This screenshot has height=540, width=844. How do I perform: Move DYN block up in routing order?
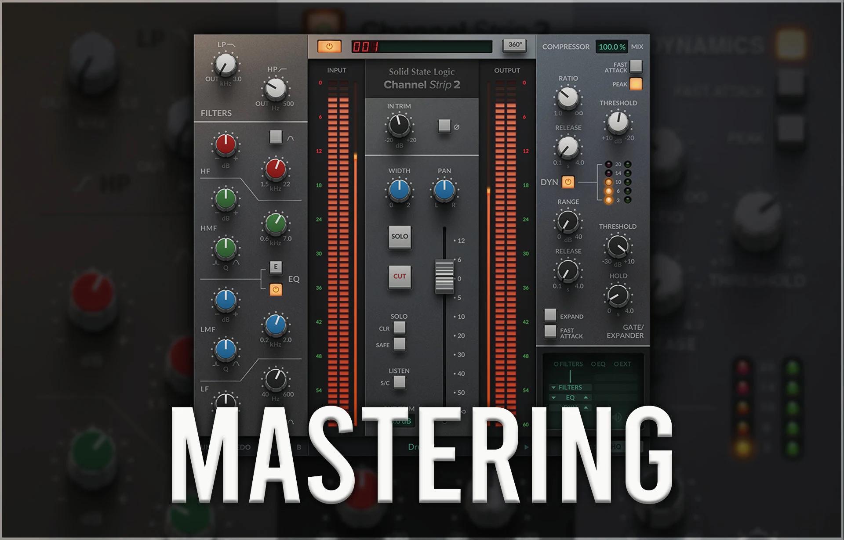[x=586, y=407]
